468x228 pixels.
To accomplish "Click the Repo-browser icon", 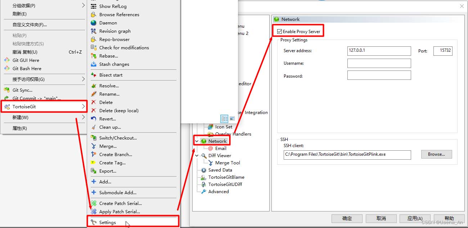I will tap(94, 39).
